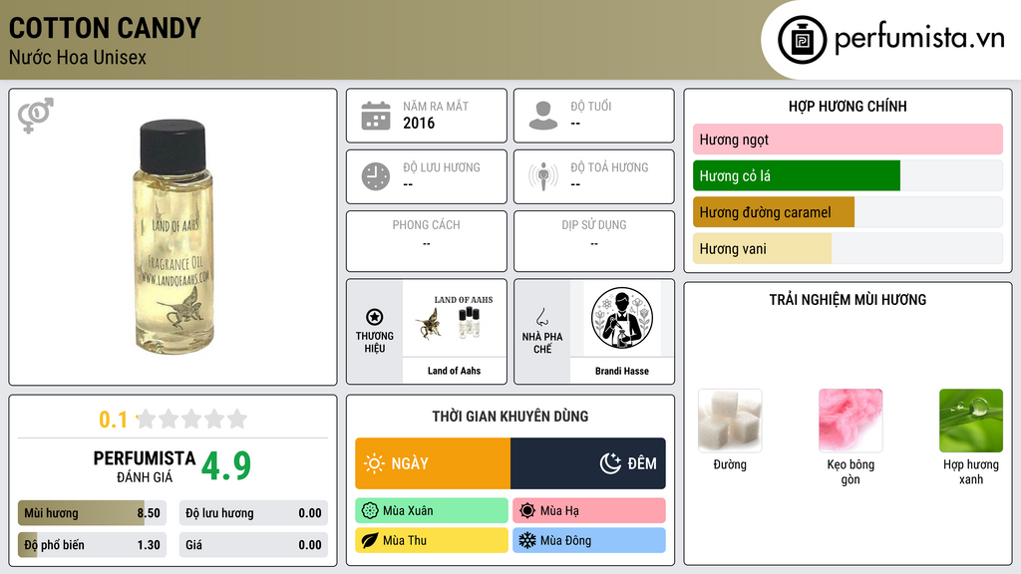The height and width of the screenshot is (574, 1021).
Task: Click the Độ phổ biến 1.30 score bar
Action: [92, 545]
